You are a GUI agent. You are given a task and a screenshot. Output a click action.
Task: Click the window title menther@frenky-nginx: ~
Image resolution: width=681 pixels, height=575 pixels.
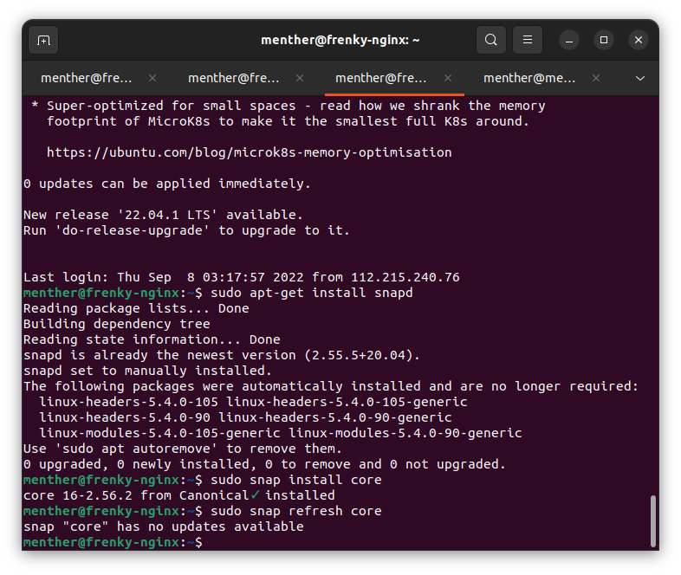(x=340, y=40)
